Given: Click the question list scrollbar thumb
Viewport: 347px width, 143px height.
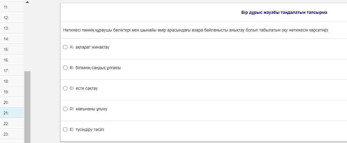Looking at the screenshot, I should point(27,106).
